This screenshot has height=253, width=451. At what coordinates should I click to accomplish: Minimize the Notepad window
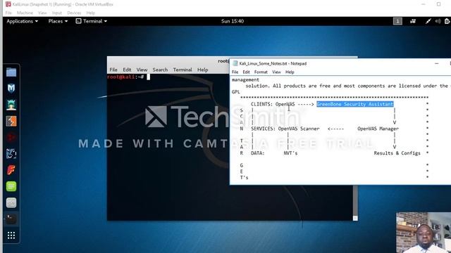tap(437, 63)
